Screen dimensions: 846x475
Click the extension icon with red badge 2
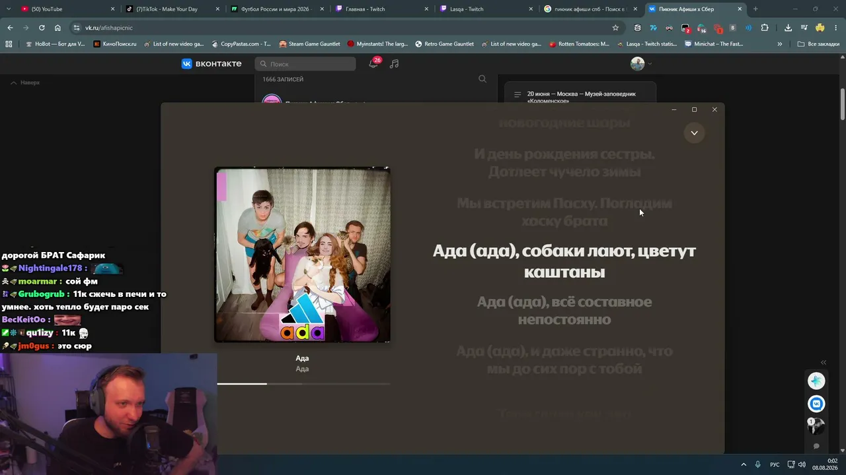pyautogui.click(x=685, y=28)
